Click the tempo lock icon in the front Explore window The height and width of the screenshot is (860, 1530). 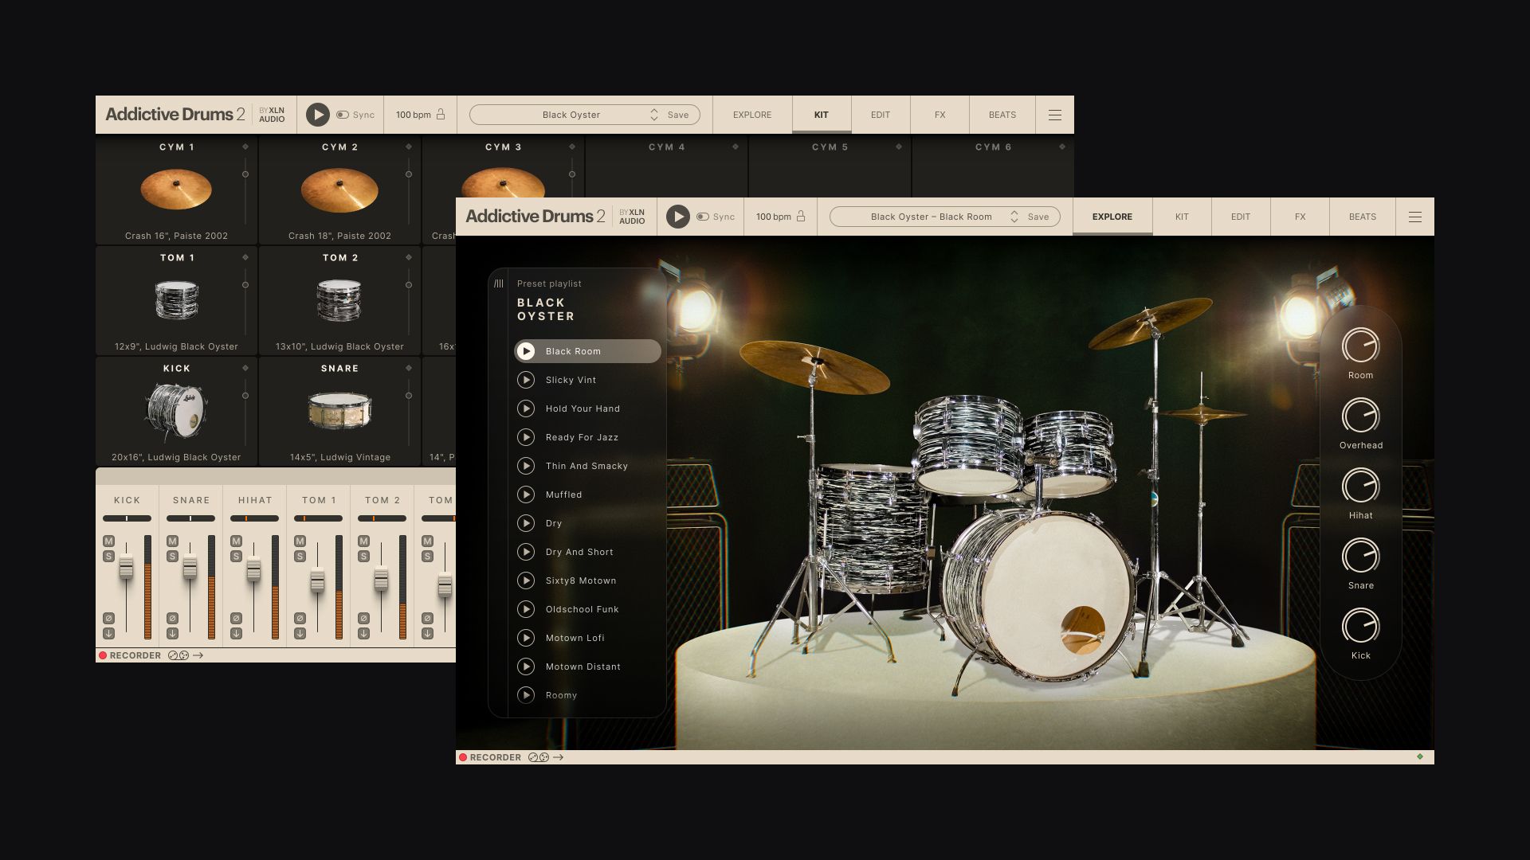(801, 217)
